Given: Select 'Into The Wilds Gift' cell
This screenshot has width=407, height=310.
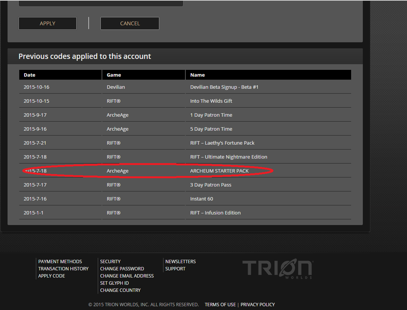Looking at the screenshot, I should pyautogui.click(x=211, y=101).
